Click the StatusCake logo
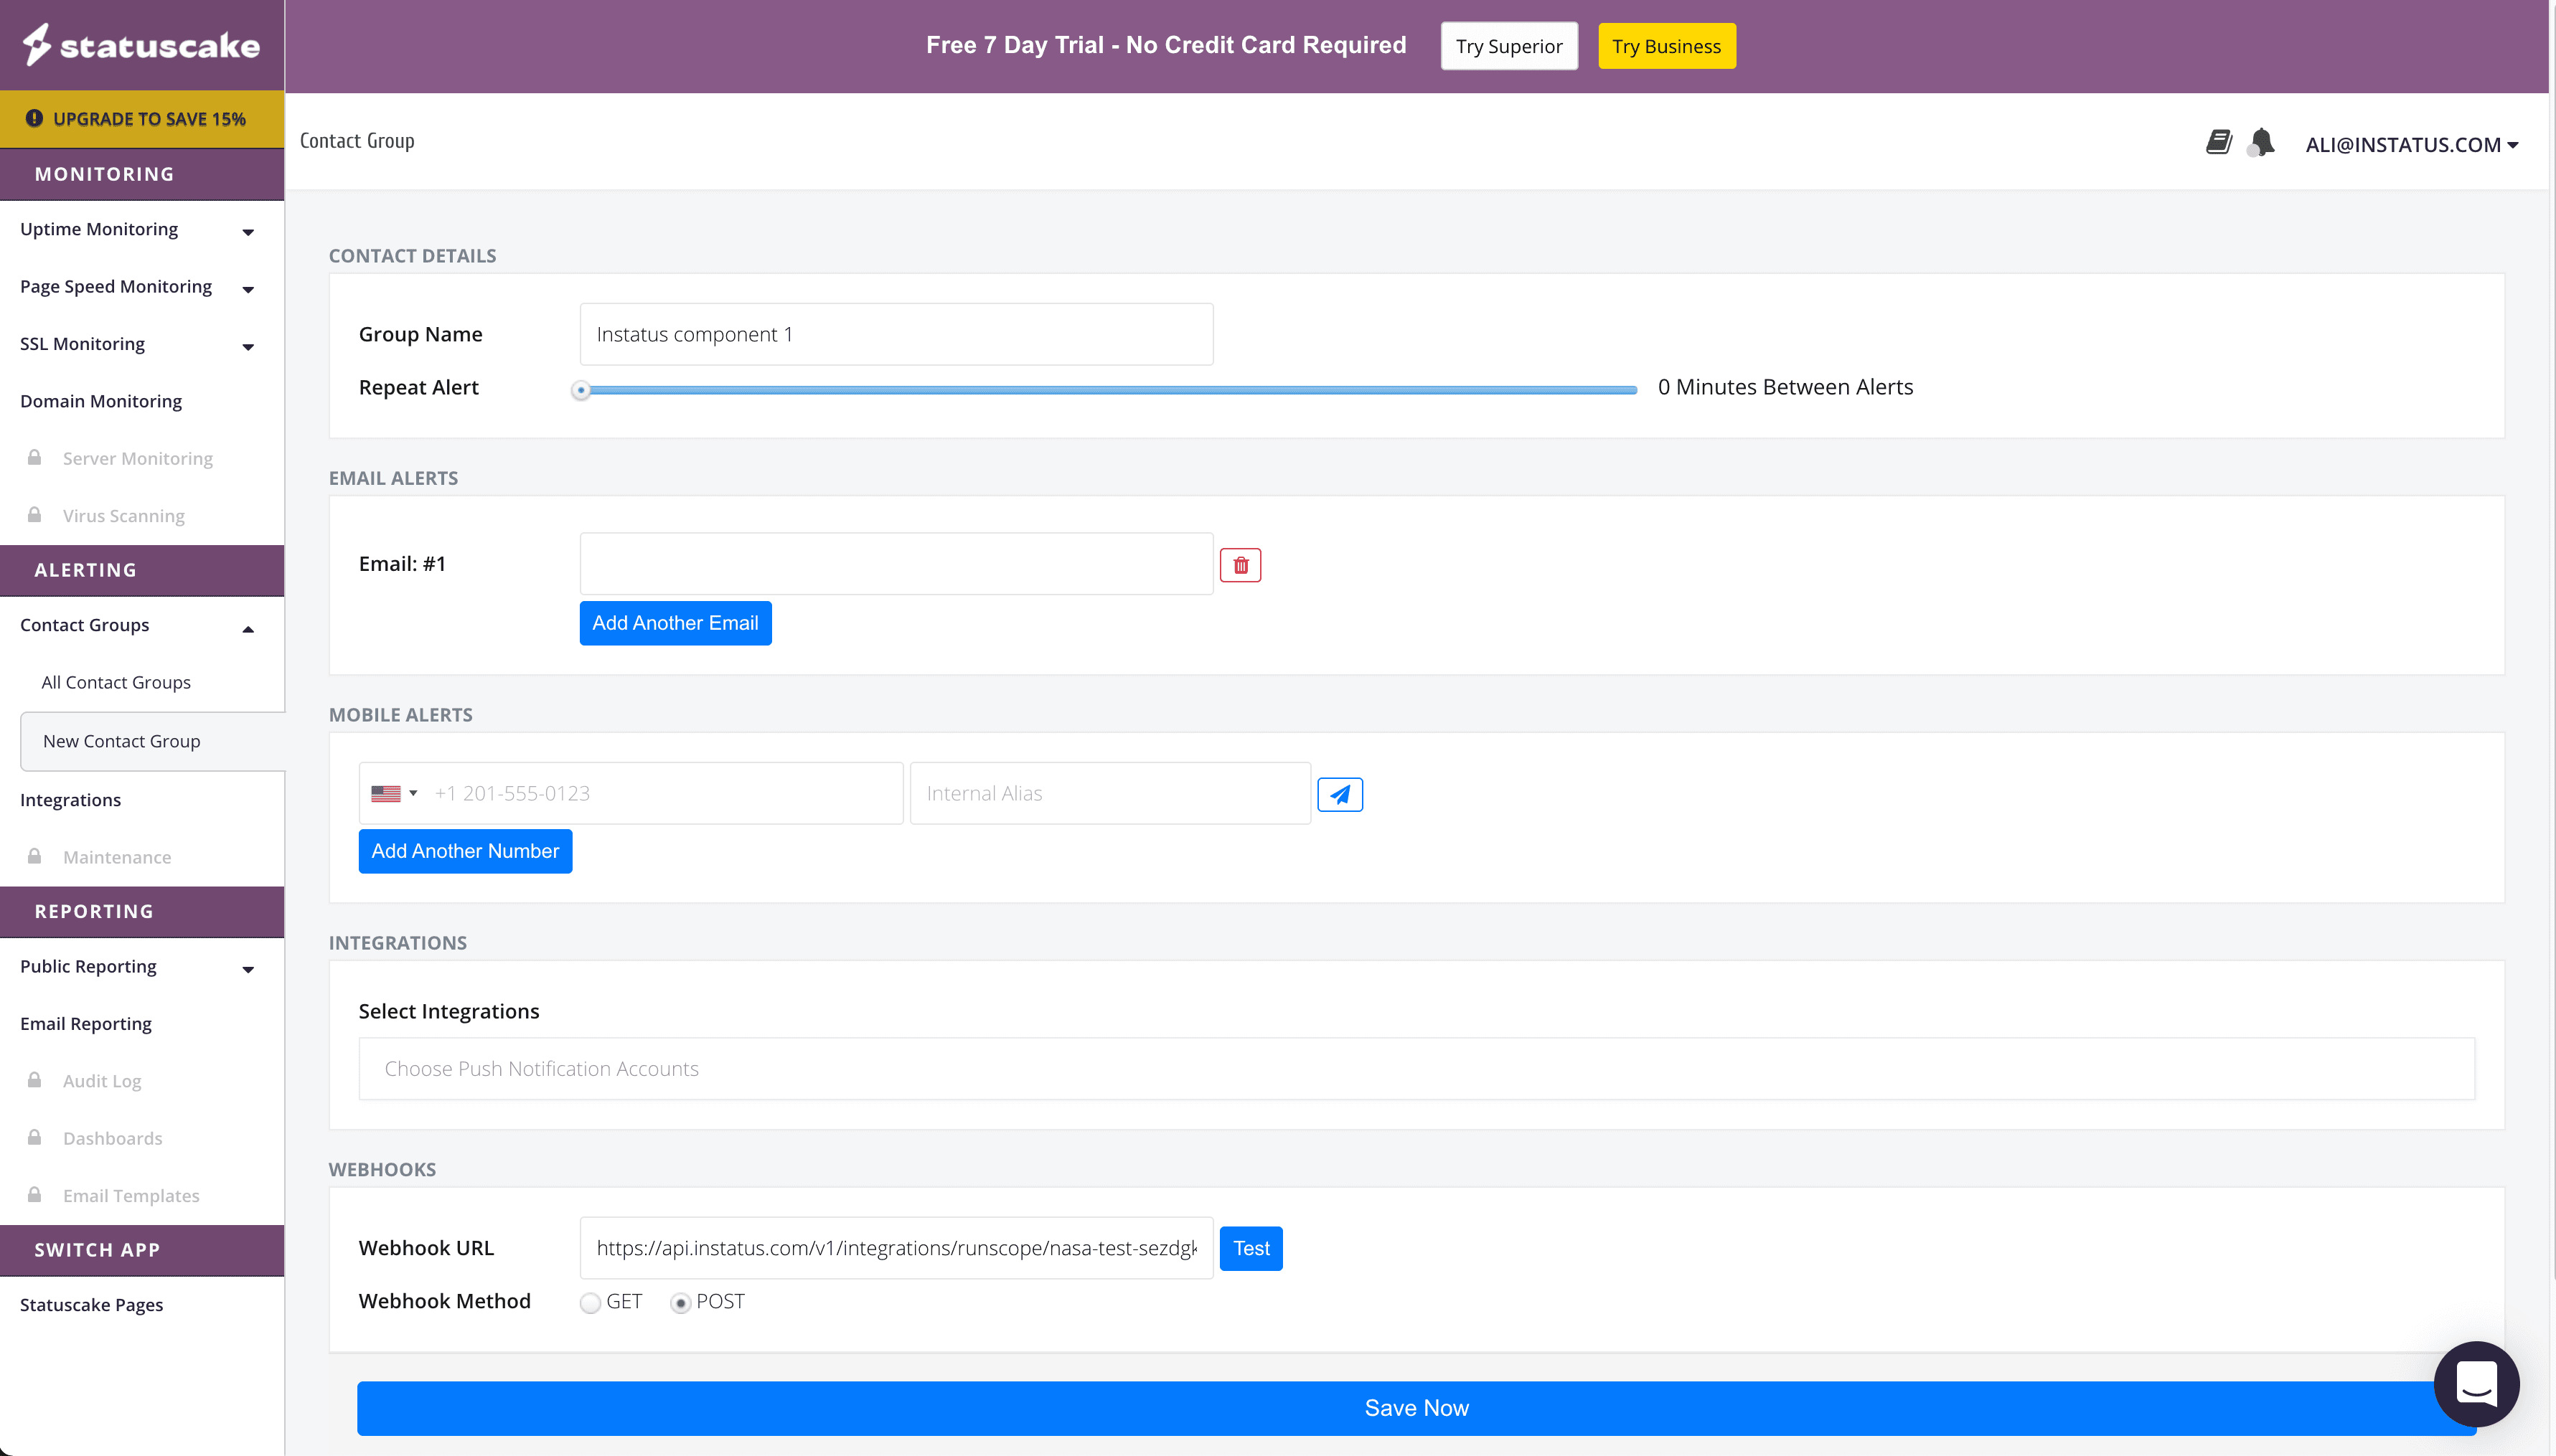Screen dimensions: 2556x1456 (142, 45)
